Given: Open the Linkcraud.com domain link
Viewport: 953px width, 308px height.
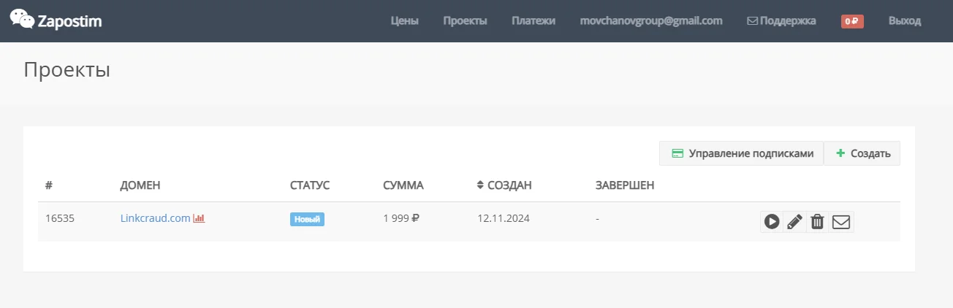Looking at the screenshot, I should (x=155, y=218).
